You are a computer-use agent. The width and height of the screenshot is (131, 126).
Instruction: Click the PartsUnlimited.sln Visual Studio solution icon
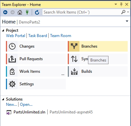9,112
